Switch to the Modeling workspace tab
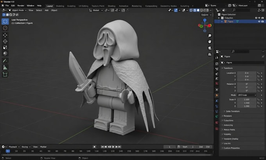Screen dimensions: 266x160 60,6
